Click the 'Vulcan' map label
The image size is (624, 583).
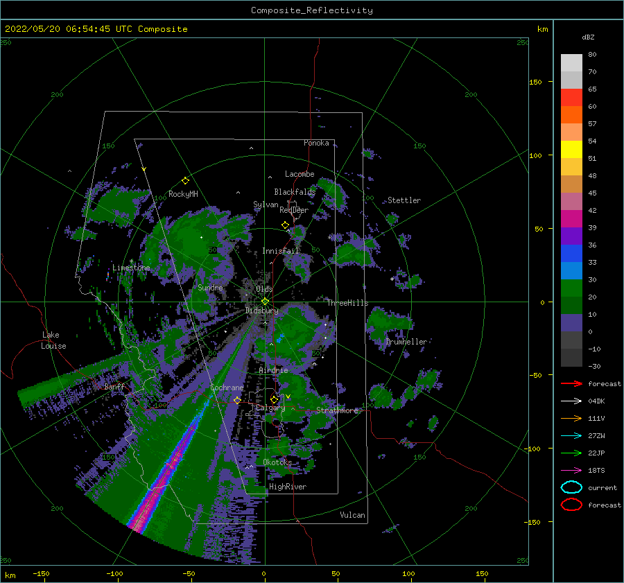coord(353,515)
